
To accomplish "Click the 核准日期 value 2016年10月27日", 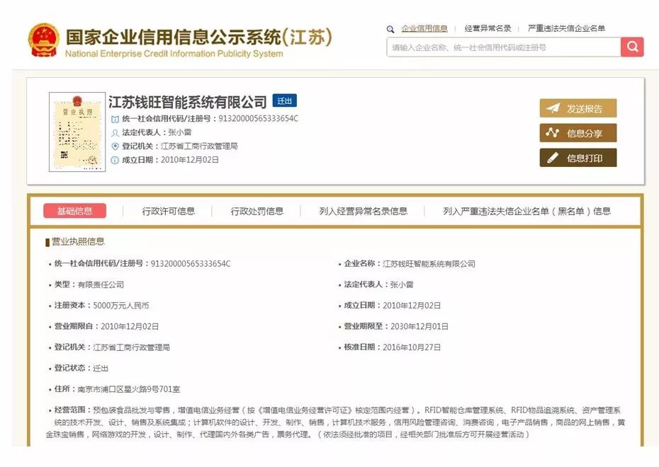I will 412,347.
